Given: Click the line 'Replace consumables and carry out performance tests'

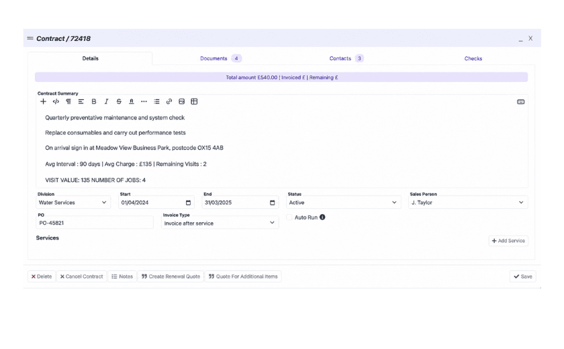Looking at the screenshot, I should tap(115, 133).
